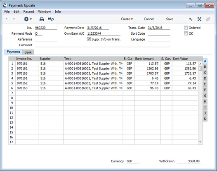Click the Save button
217x171 pixels.
tap(170, 19)
